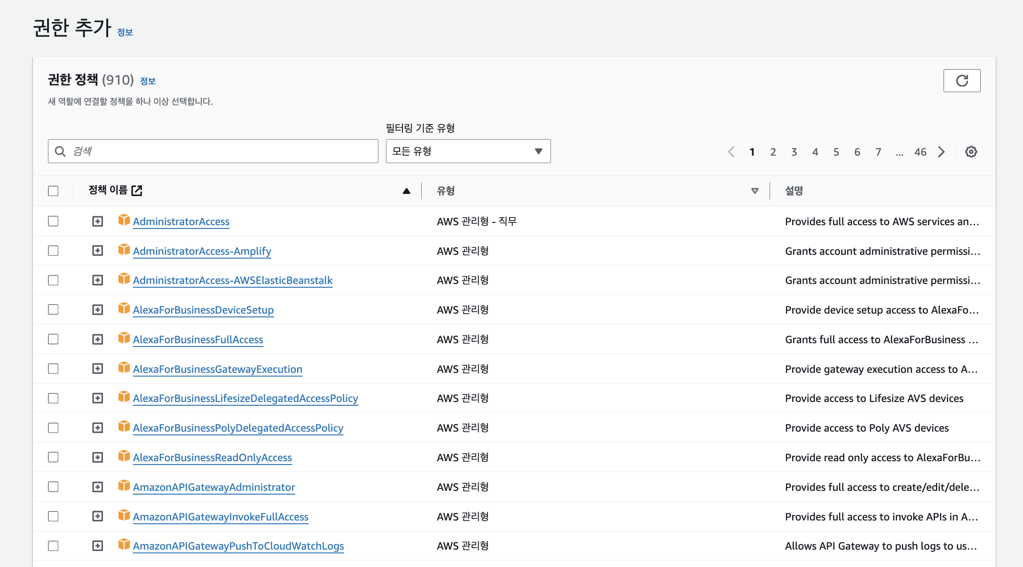The width and height of the screenshot is (1023, 567).
Task: Click policy icon for AmazonAPIGatewayAdministrator
Action: click(124, 486)
